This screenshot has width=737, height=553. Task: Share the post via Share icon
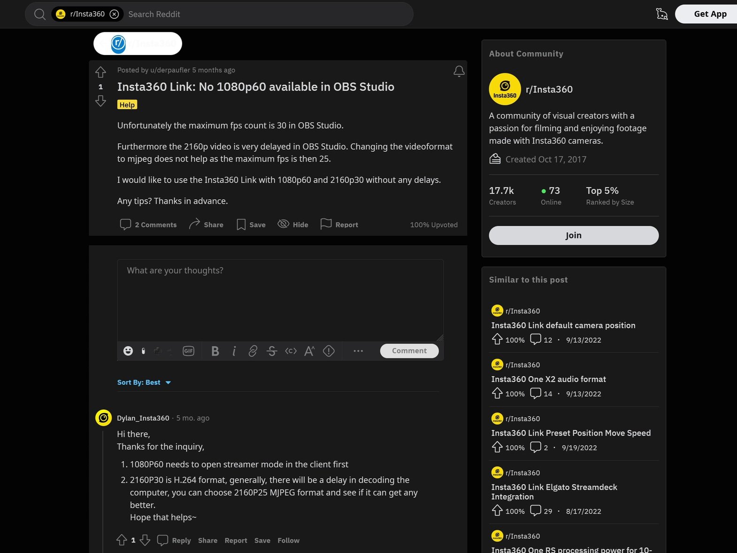pyautogui.click(x=206, y=225)
